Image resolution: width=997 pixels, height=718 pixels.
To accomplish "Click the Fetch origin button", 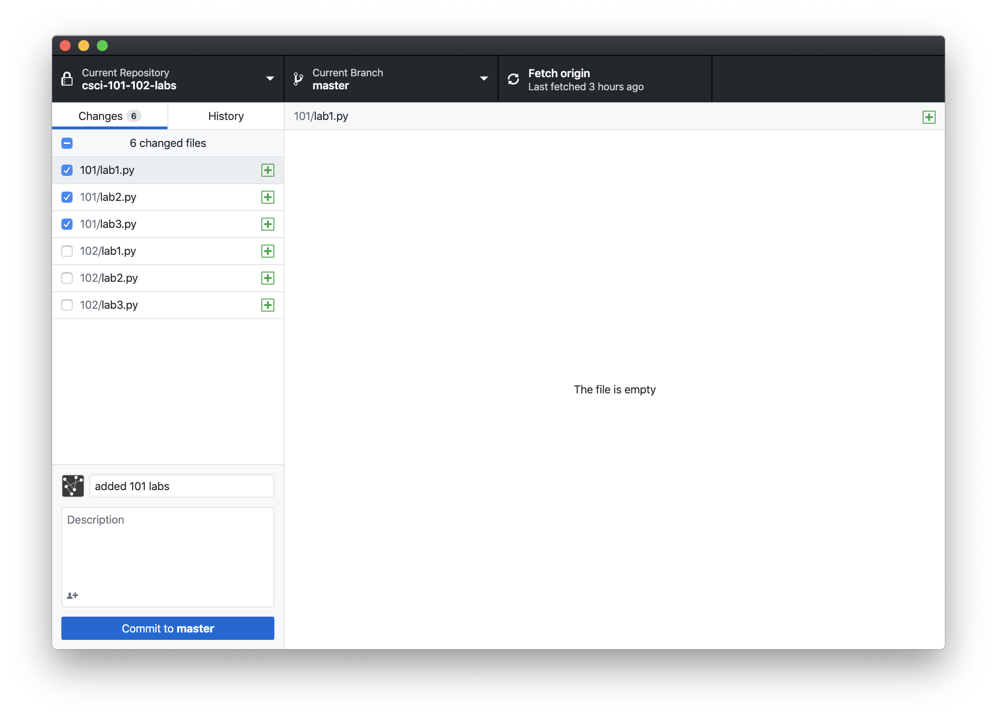I will [x=605, y=79].
